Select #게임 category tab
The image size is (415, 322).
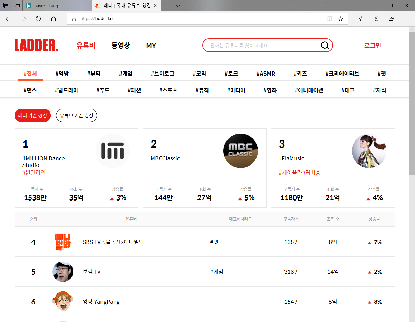(126, 74)
